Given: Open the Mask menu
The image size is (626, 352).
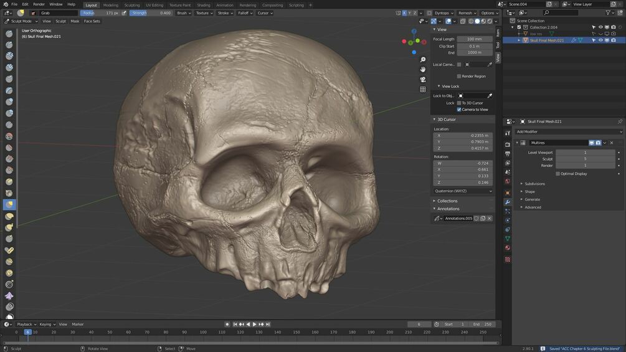Looking at the screenshot, I should 75,21.
